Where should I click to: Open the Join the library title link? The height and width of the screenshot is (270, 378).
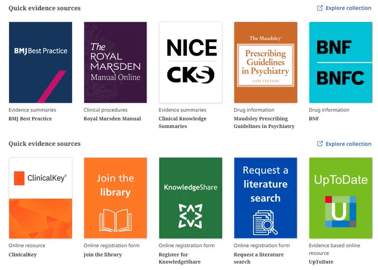point(103,254)
